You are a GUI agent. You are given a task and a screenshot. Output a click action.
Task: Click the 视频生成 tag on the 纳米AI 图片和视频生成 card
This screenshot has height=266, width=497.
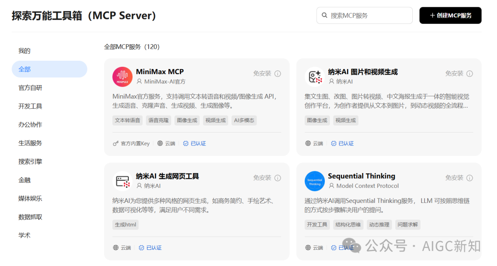(346, 121)
